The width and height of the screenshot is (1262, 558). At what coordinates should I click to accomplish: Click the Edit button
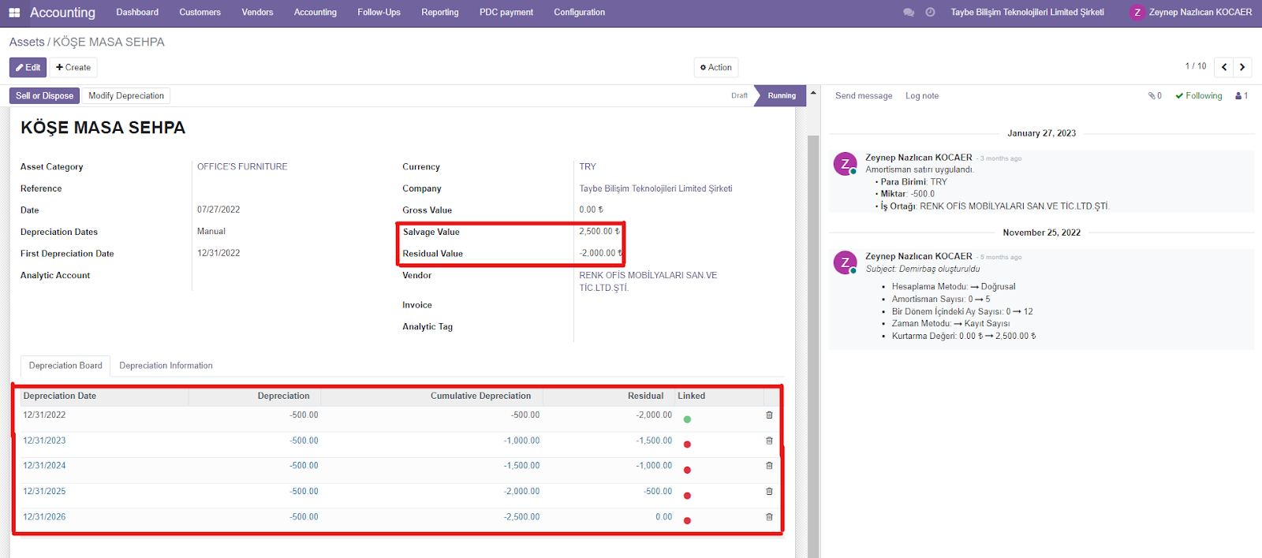pyautogui.click(x=28, y=68)
